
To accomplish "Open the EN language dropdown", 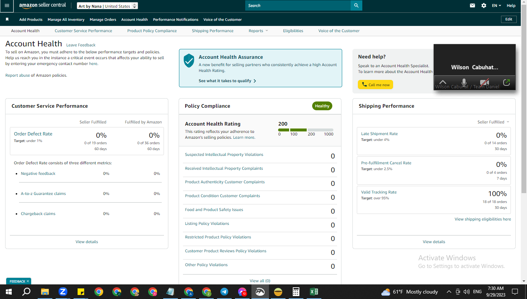I will pyautogui.click(x=496, y=5).
